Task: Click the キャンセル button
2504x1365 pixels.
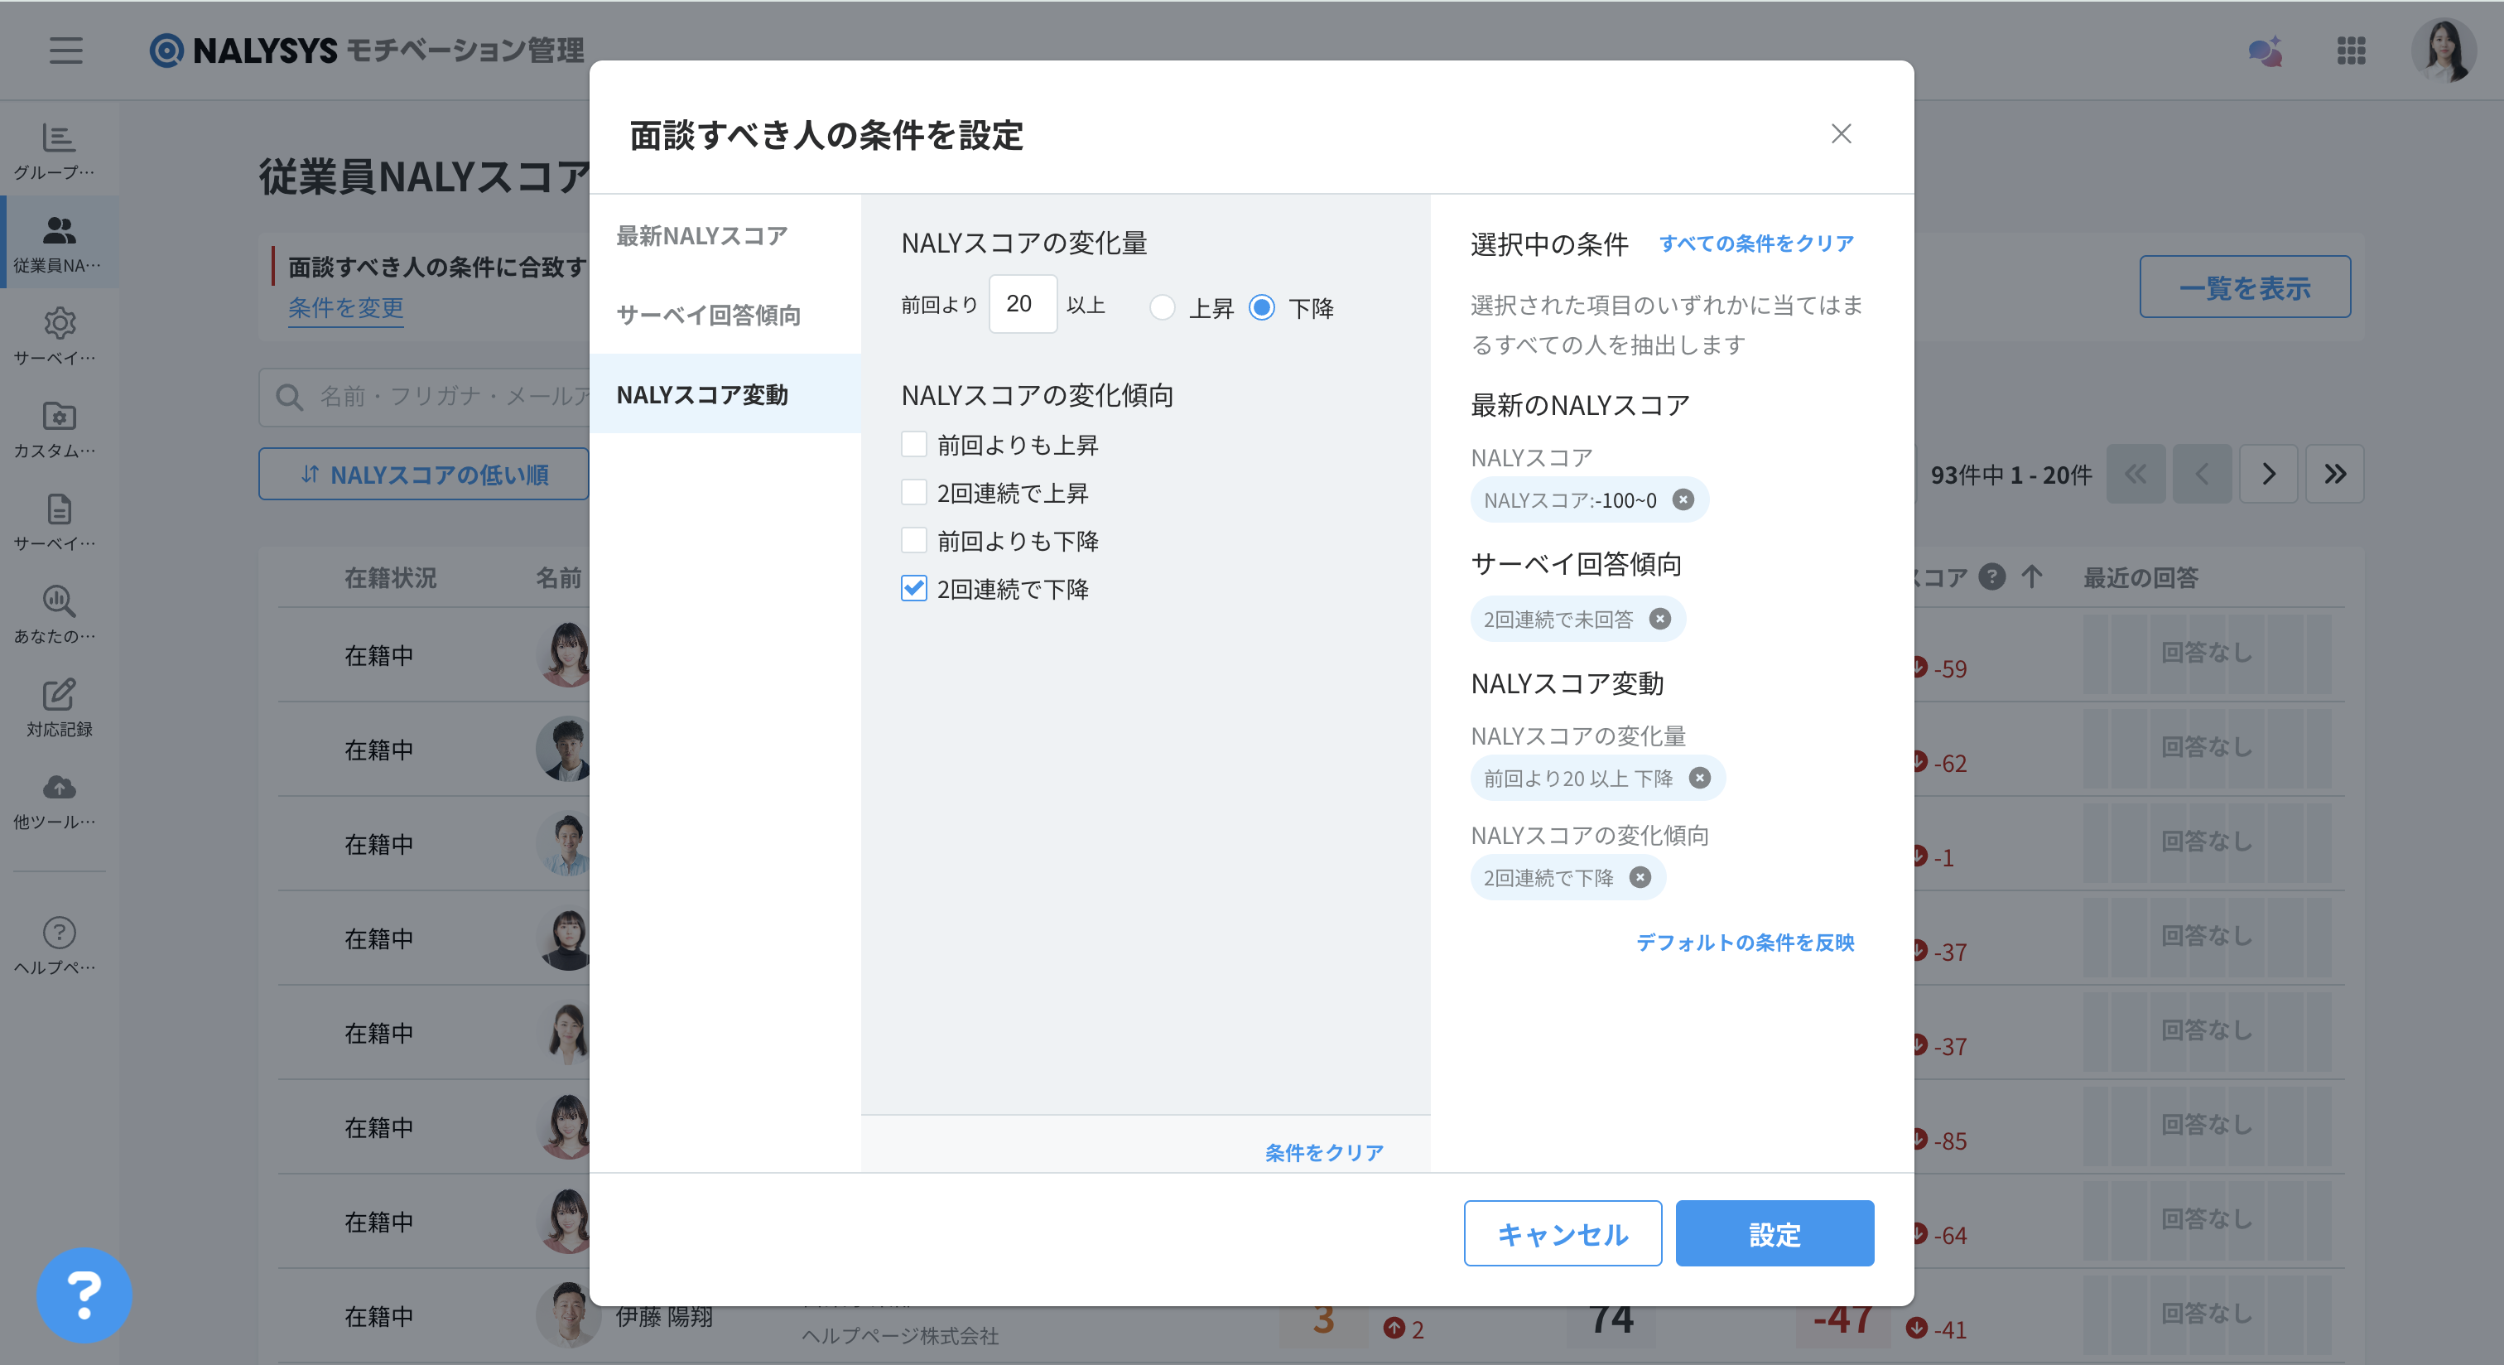Action: click(1562, 1232)
